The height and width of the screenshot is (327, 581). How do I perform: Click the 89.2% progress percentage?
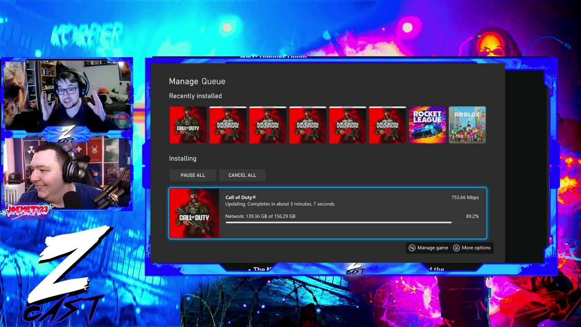pyautogui.click(x=473, y=216)
